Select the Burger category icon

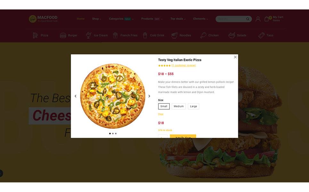pos(63,36)
